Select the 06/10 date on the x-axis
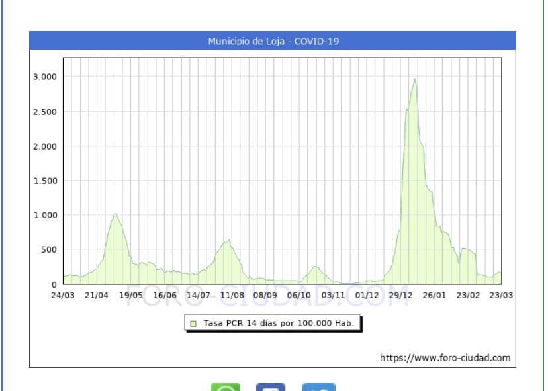 [x=299, y=295]
